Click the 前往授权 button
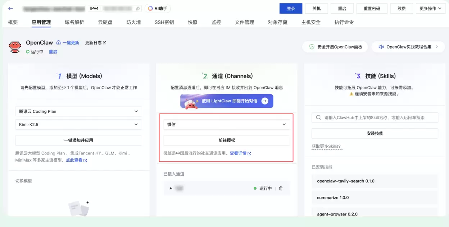449x227 pixels. tap(227, 140)
